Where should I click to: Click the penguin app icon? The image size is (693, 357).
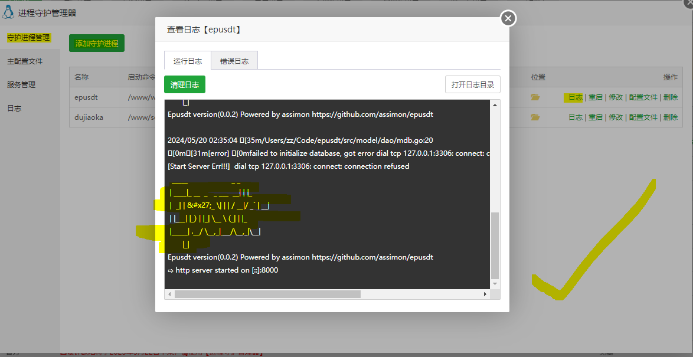(x=8, y=12)
